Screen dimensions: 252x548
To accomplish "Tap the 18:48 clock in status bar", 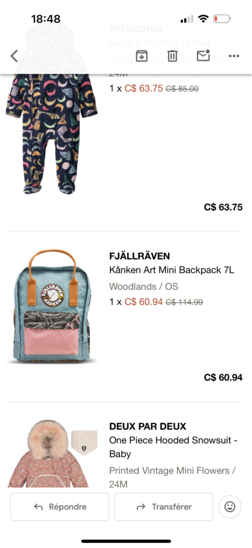I will point(46,19).
